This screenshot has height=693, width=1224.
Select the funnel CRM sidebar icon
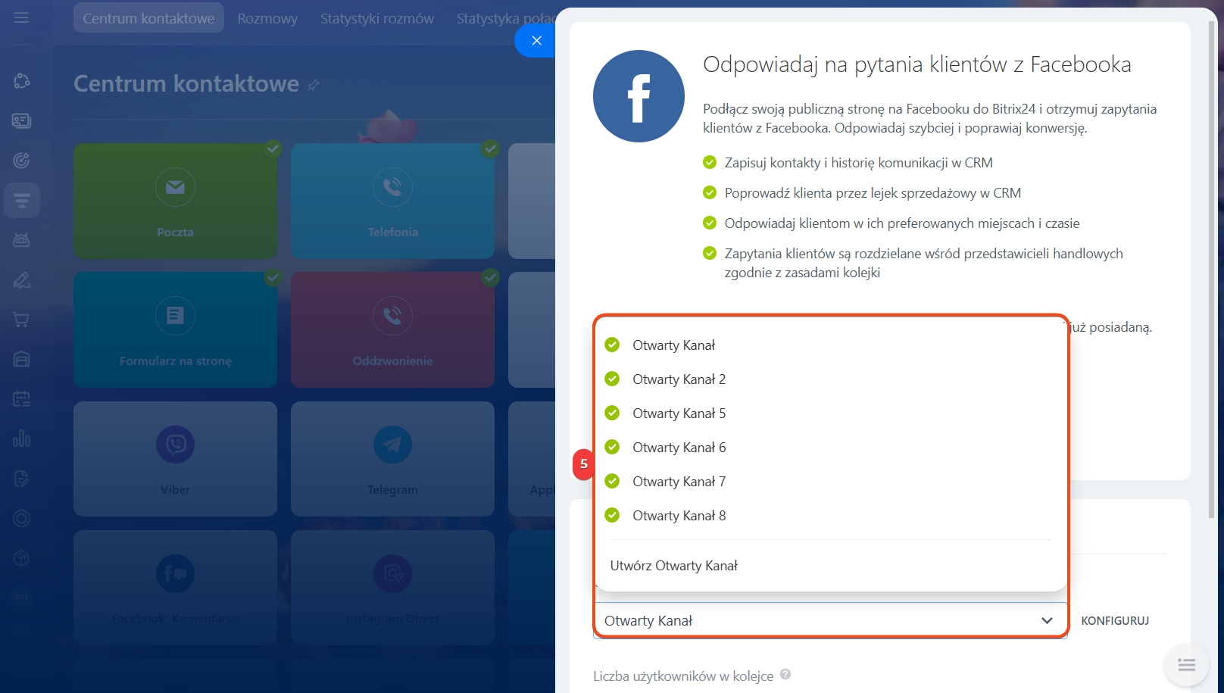[21, 200]
